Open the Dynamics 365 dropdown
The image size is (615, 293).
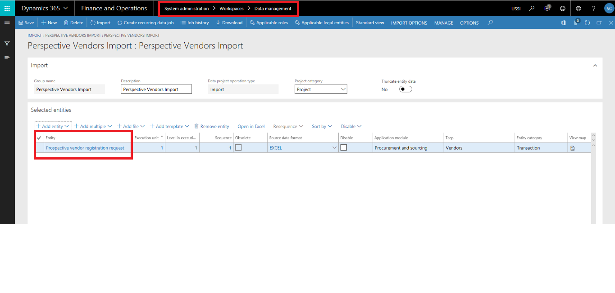pos(45,8)
